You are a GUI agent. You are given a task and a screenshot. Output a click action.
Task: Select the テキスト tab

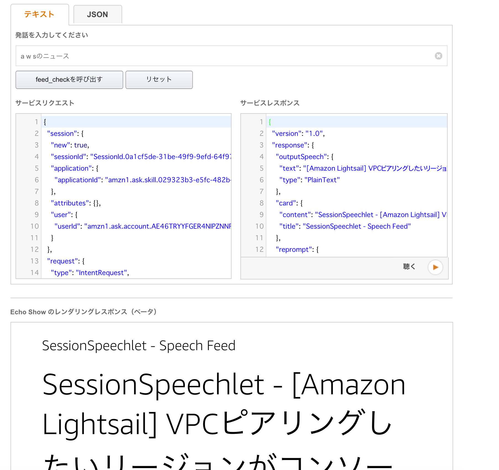pos(40,14)
